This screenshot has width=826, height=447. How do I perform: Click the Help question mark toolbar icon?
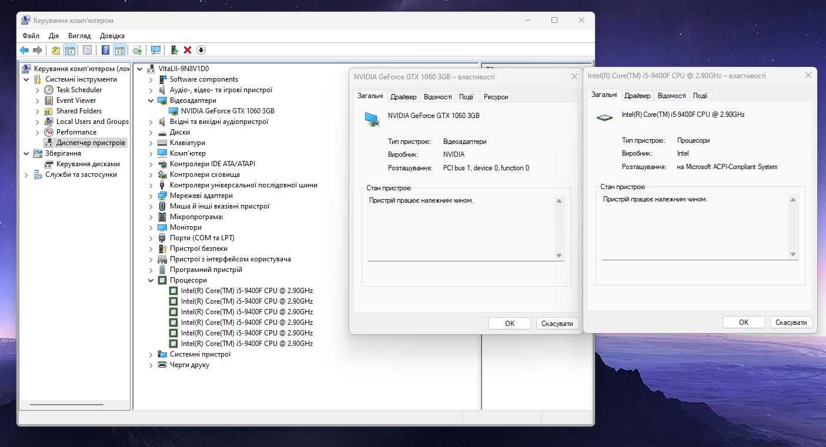(x=105, y=50)
